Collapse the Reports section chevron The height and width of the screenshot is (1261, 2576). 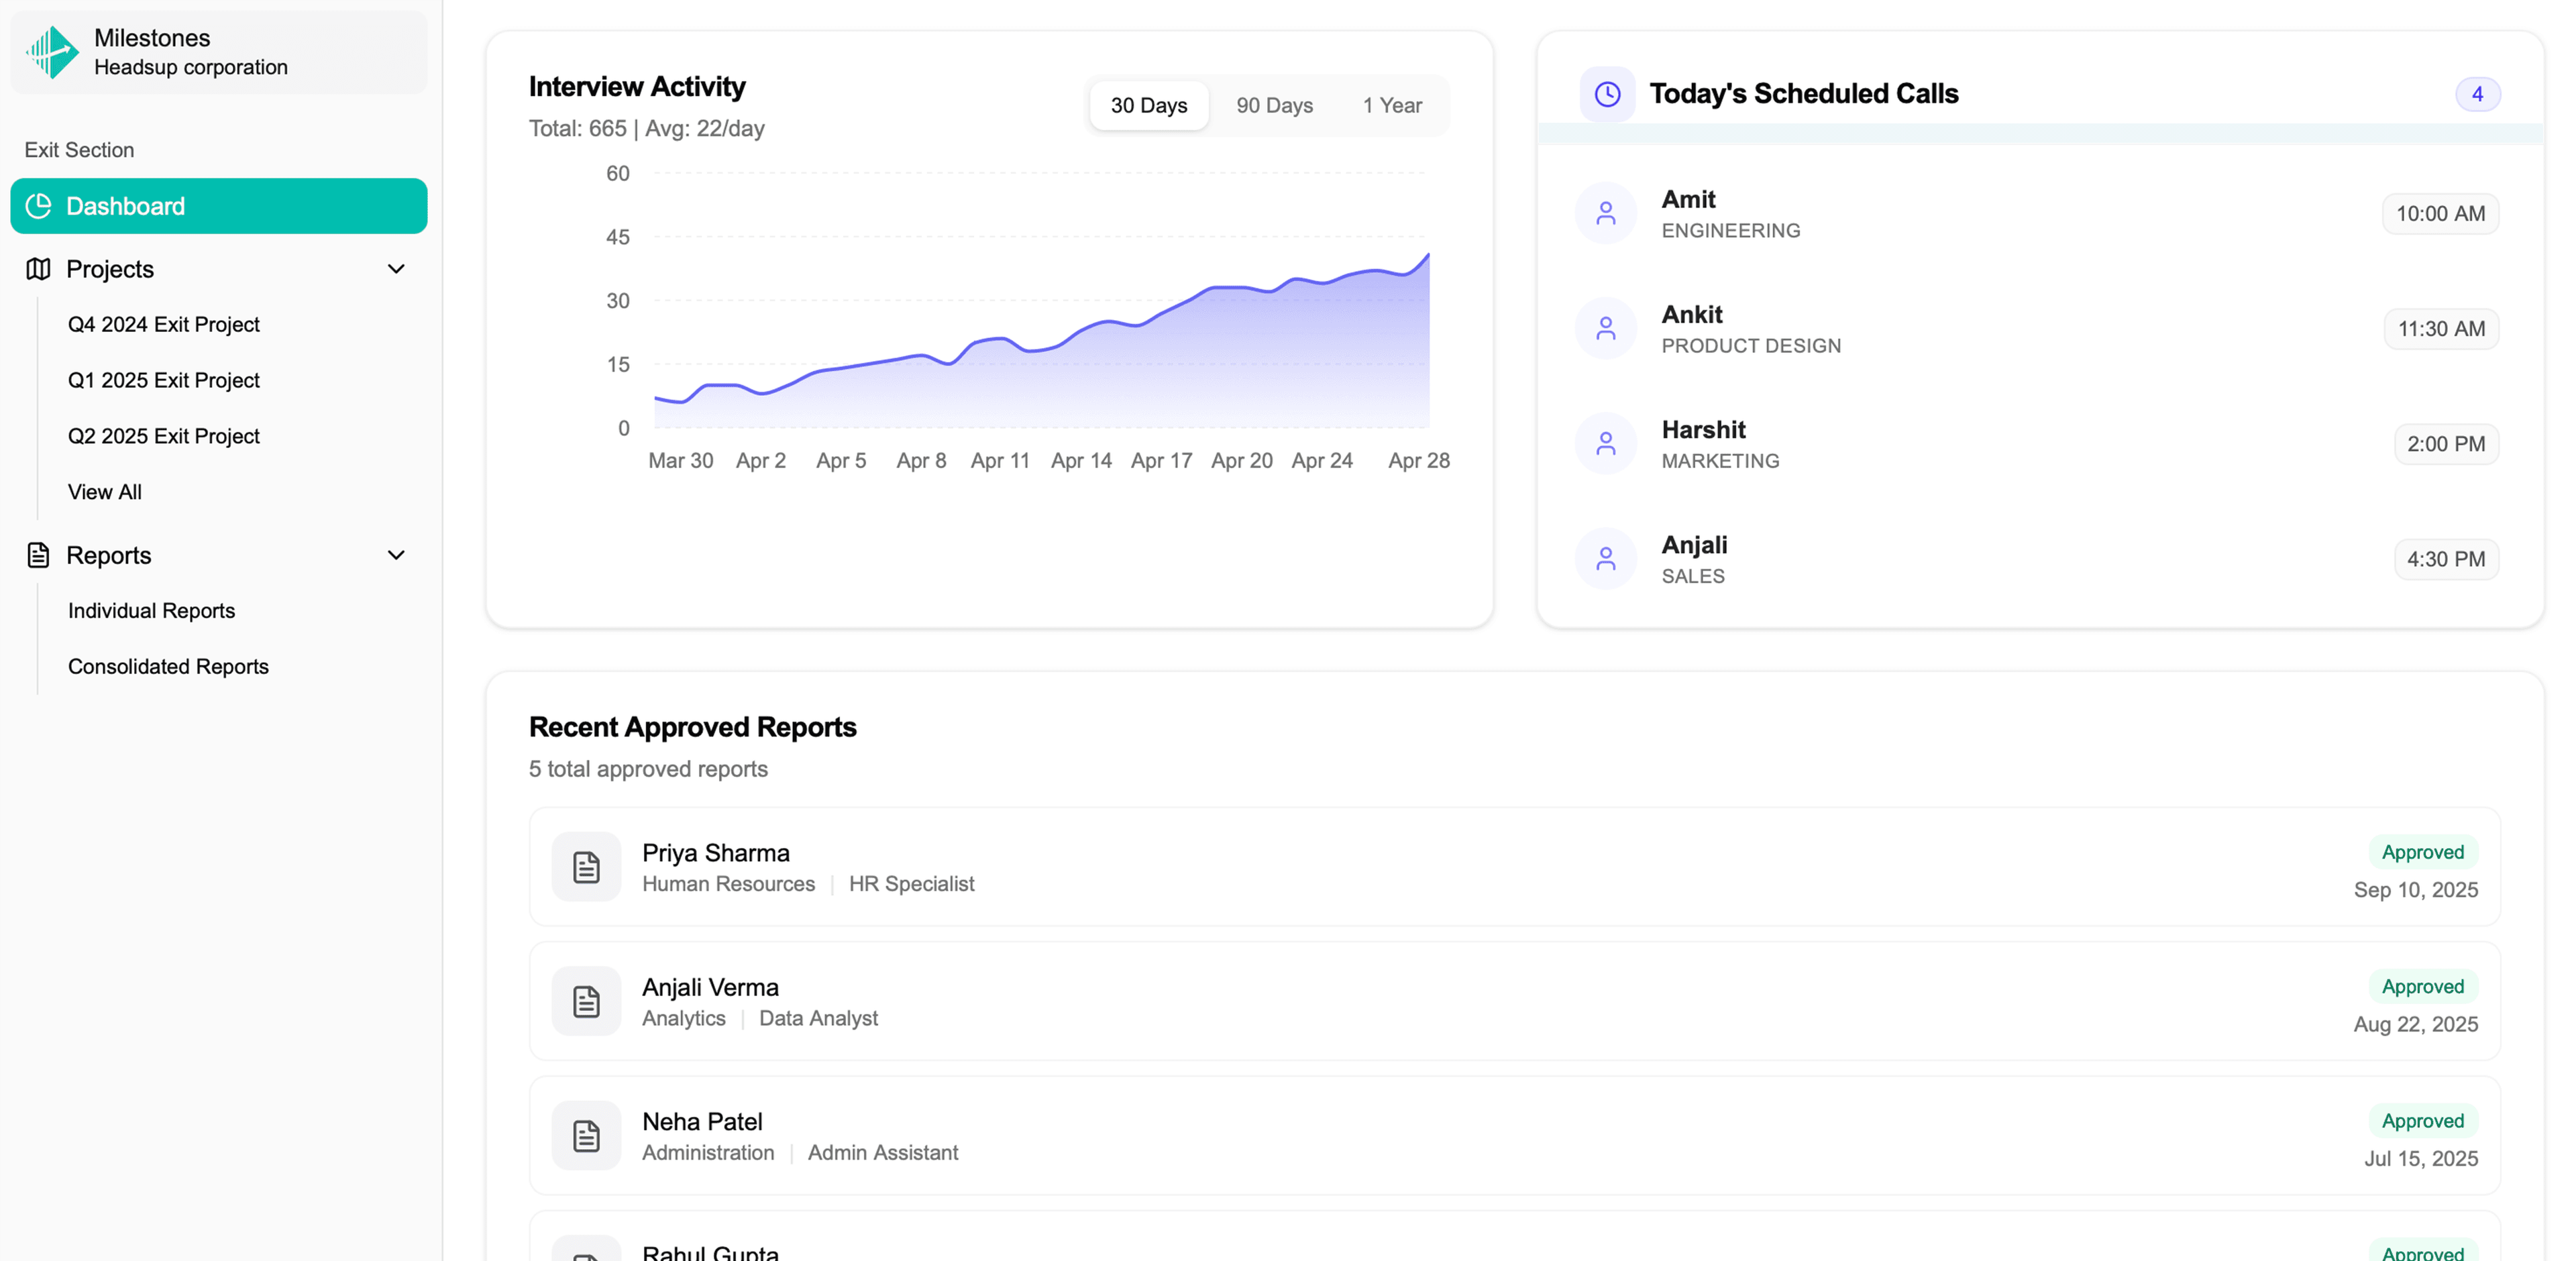396,555
